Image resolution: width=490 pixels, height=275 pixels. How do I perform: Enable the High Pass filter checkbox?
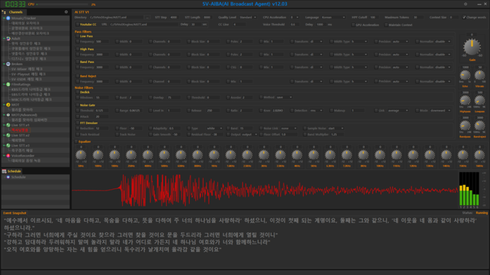[x=78, y=49]
